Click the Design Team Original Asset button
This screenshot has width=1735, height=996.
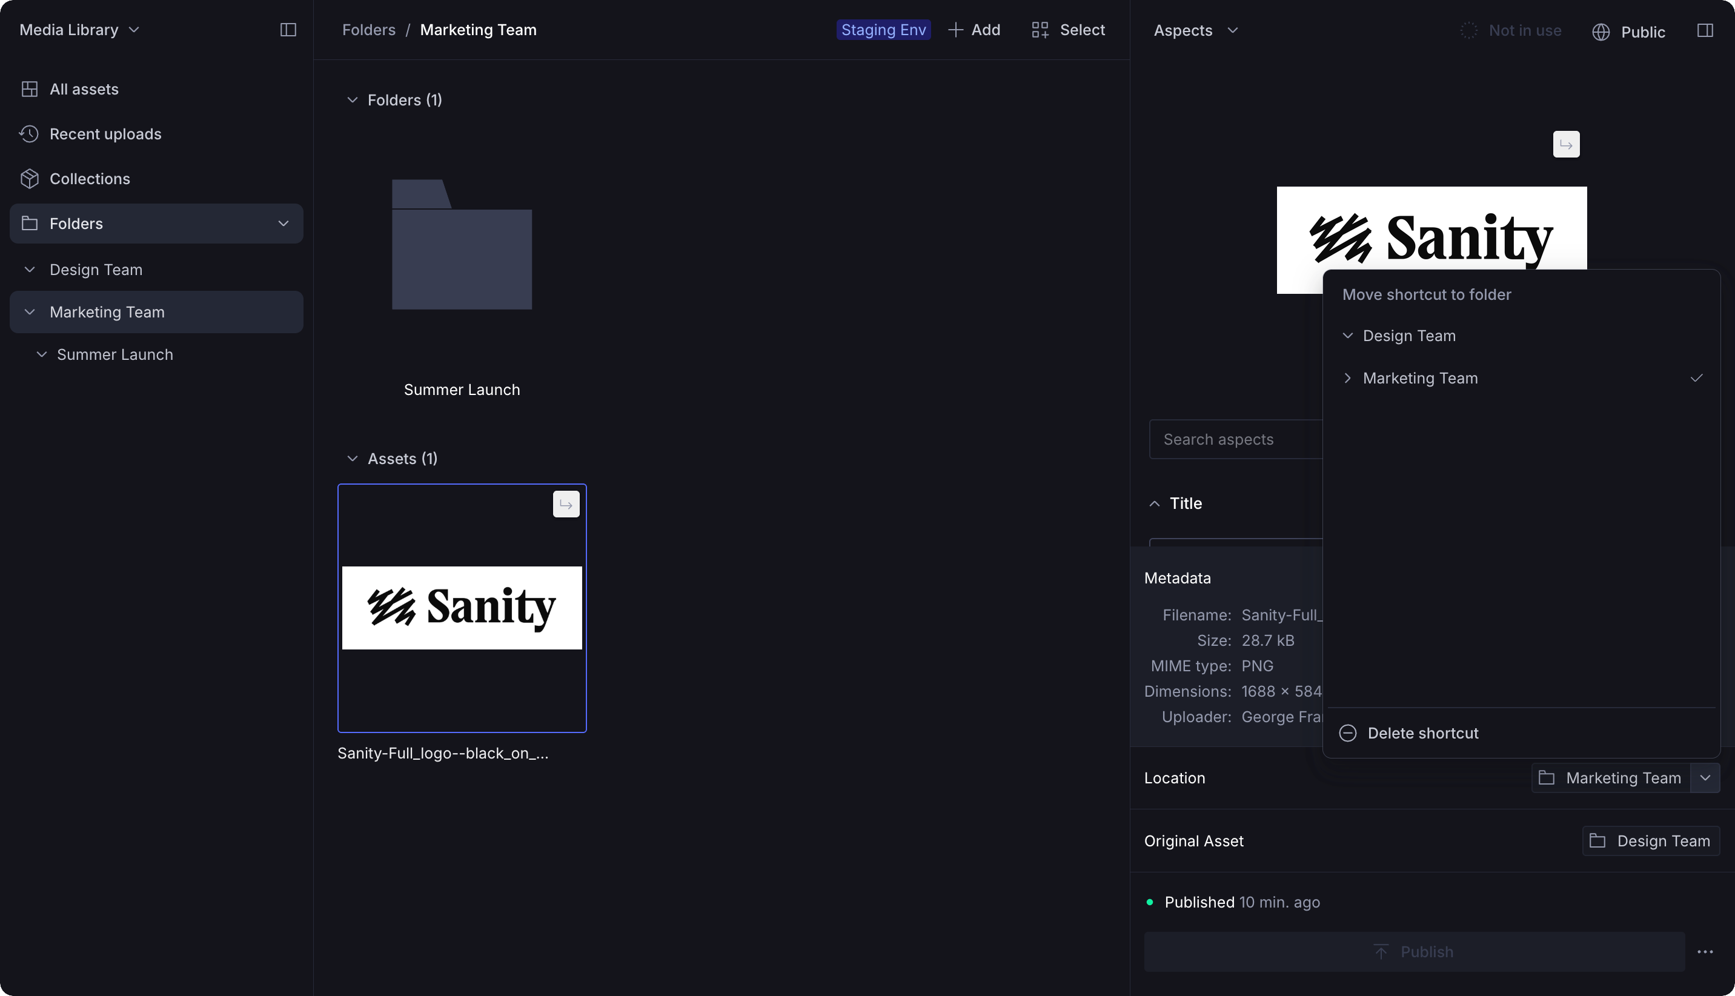(1651, 842)
